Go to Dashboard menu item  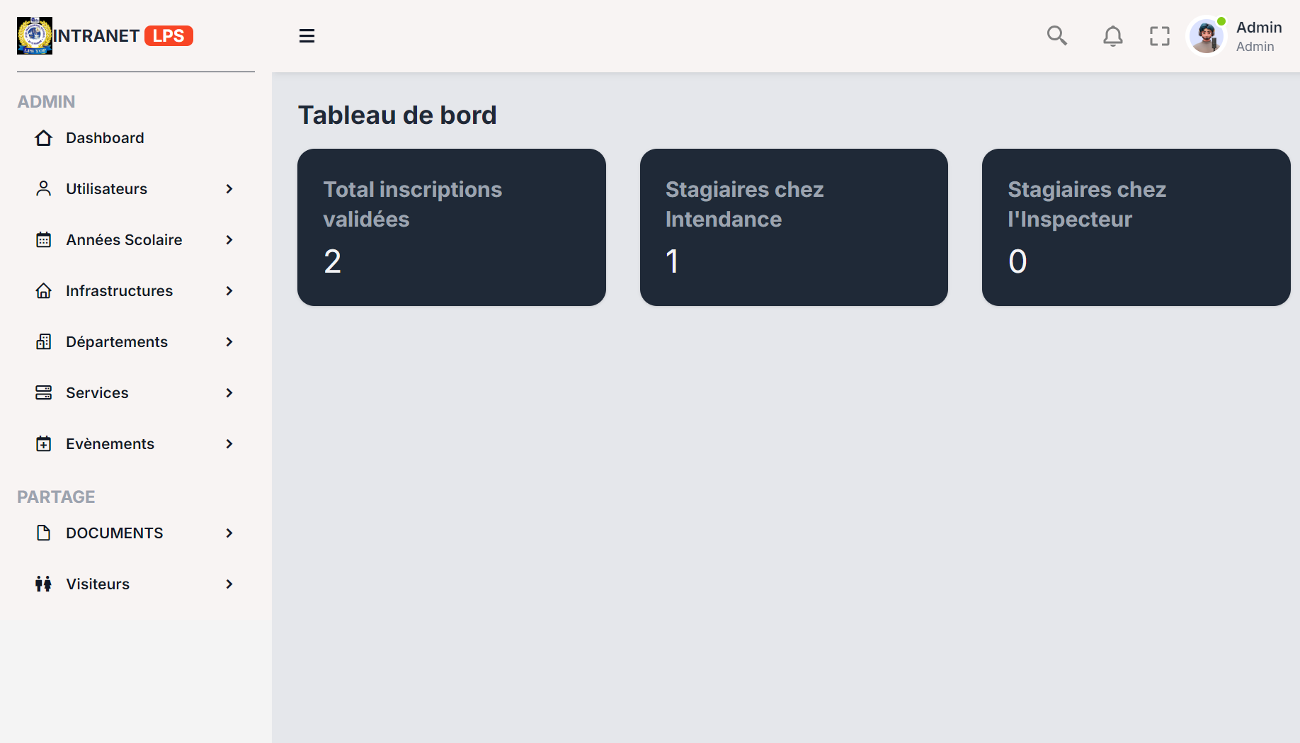pos(105,138)
